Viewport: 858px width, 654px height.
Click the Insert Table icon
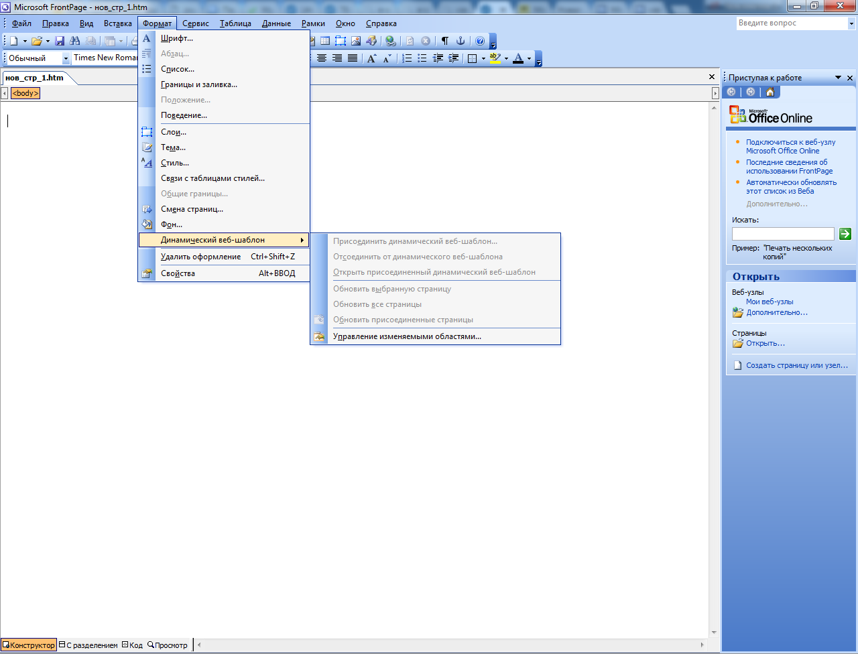(x=324, y=41)
